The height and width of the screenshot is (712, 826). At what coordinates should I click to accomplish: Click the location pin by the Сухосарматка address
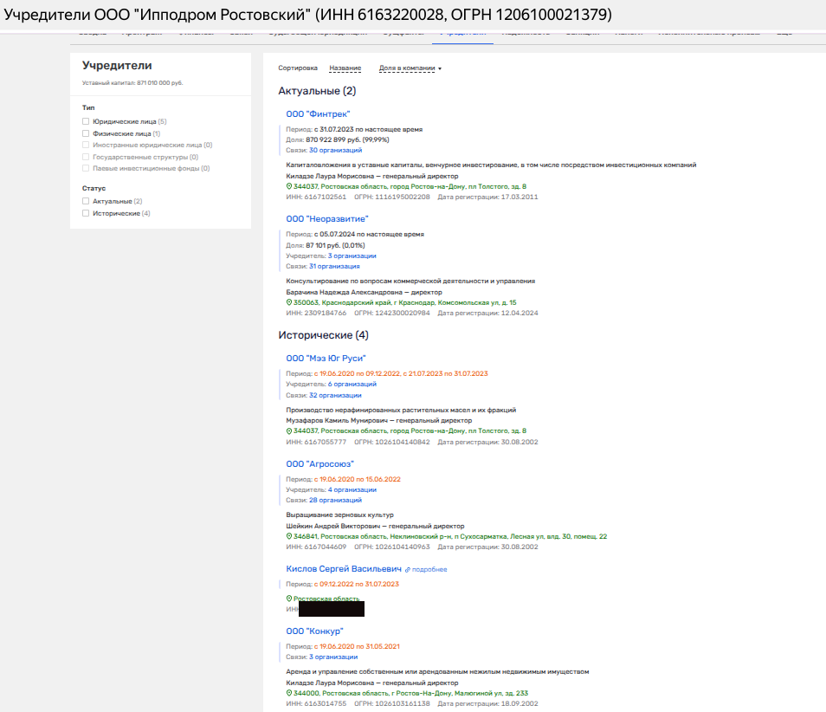289,536
